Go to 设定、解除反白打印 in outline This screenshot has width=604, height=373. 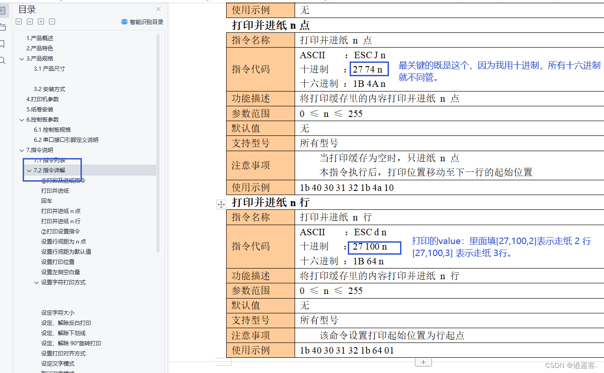coord(66,323)
